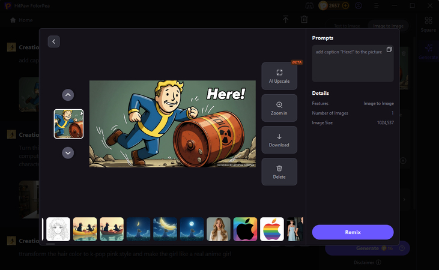Zoom in on the generated image
Image resolution: width=439 pixels, height=270 pixels.
(x=279, y=108)
